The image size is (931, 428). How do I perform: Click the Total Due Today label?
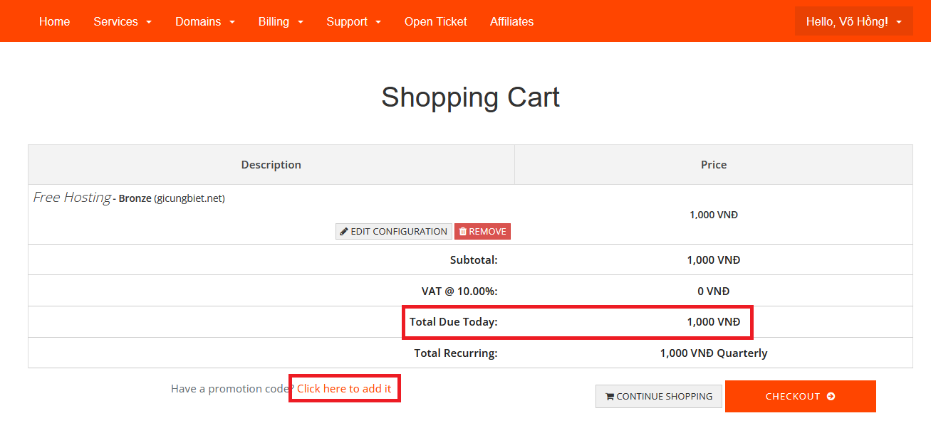454,322
